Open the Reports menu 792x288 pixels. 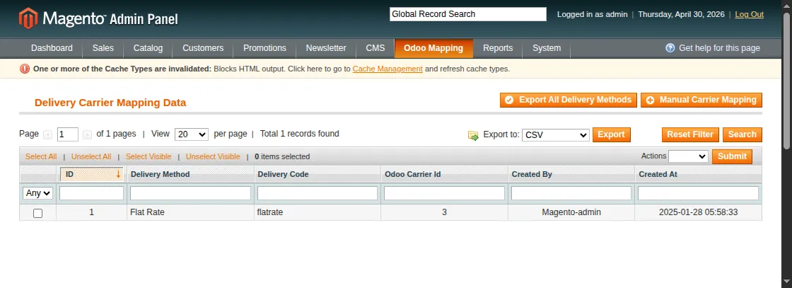[498, 48]
